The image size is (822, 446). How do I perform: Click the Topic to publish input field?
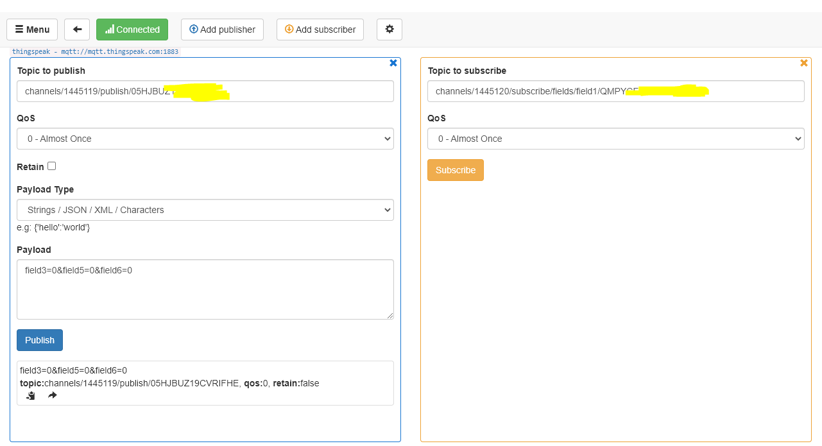tap(205, 91)
